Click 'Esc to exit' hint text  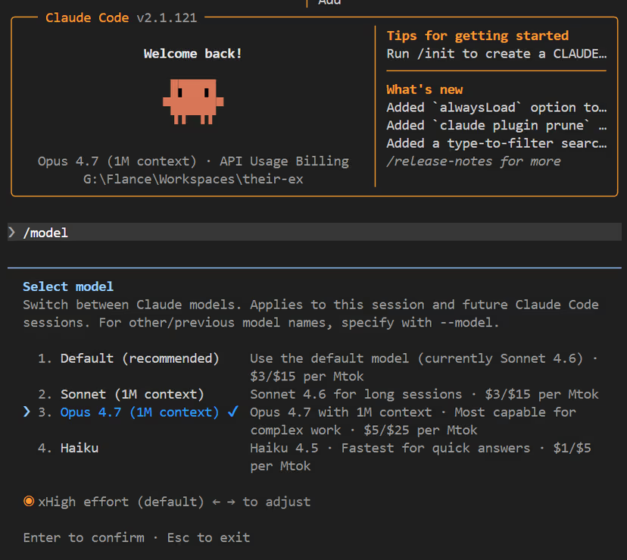[x=208, y=537]
